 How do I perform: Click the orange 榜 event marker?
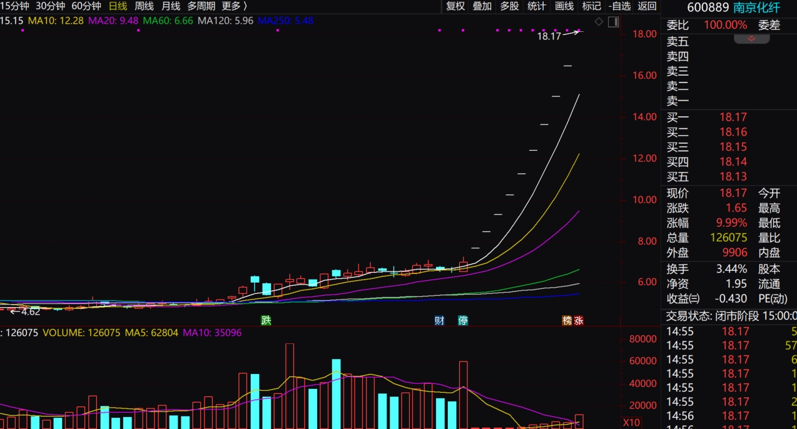point(567,321)
